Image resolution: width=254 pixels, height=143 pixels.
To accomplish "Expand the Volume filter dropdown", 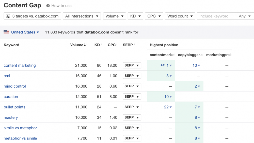I will pos(114,16).
